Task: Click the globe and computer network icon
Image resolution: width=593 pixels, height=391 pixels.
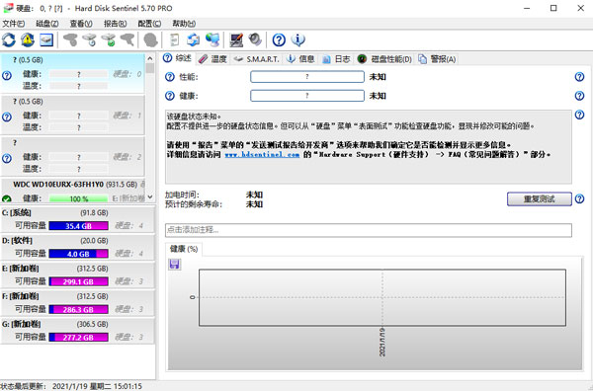Action: [212, 39]
